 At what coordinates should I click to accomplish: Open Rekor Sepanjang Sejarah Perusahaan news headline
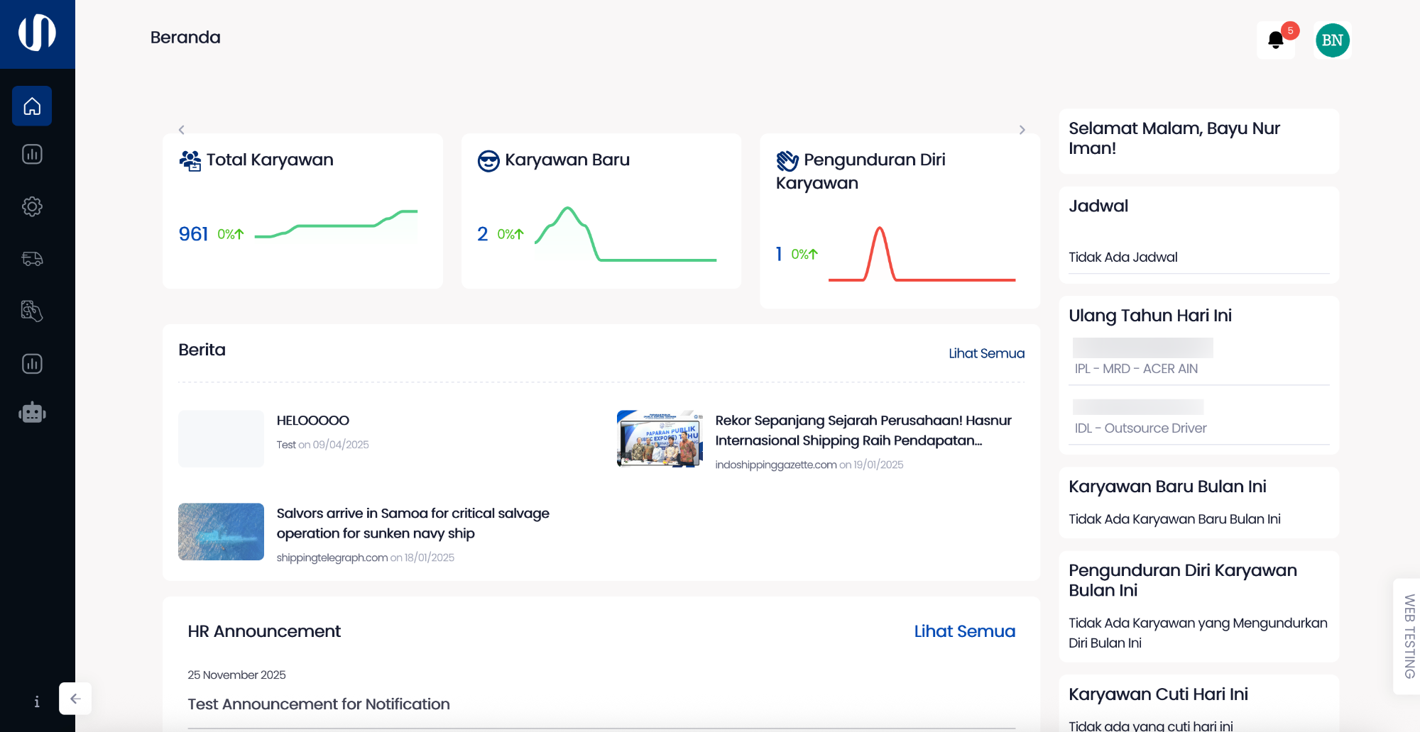click(863, 431)
